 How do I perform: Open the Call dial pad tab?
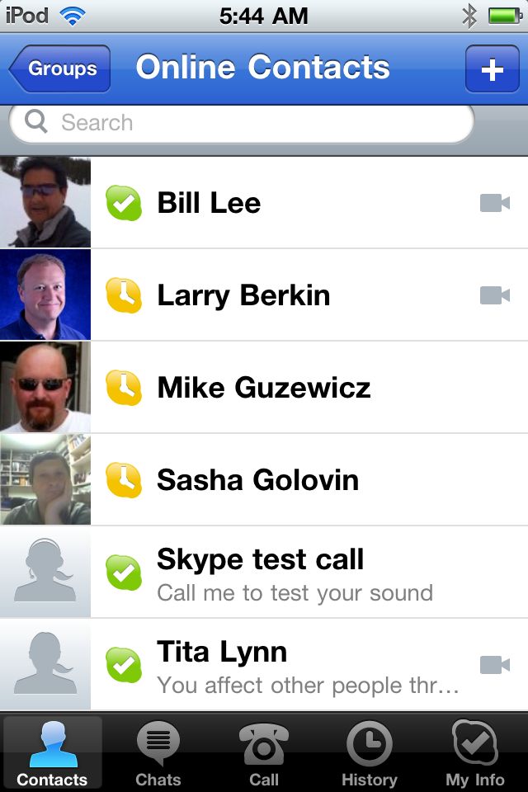click(x=264, y=753)
